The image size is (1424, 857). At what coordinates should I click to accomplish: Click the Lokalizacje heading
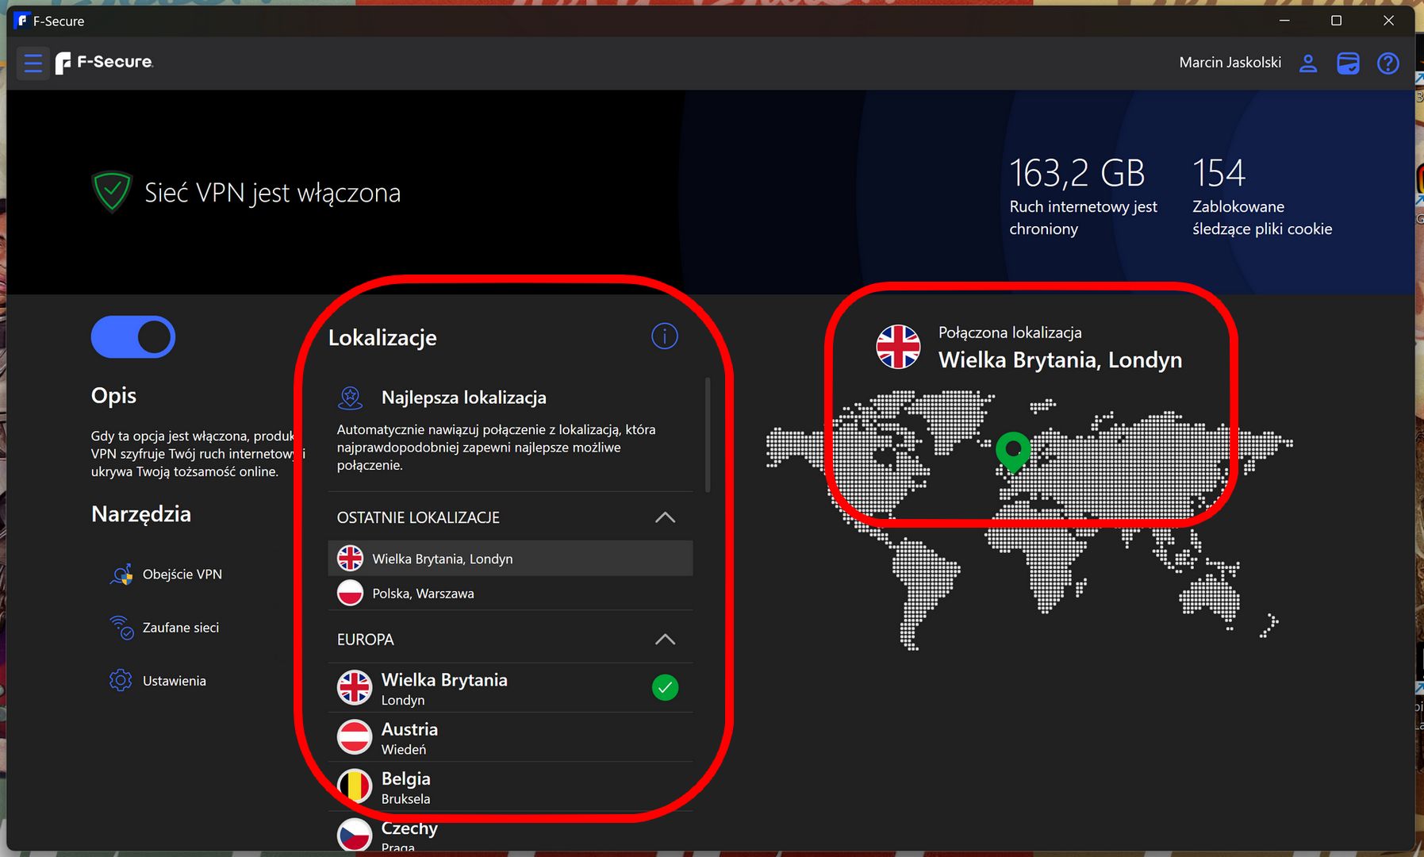382,338
